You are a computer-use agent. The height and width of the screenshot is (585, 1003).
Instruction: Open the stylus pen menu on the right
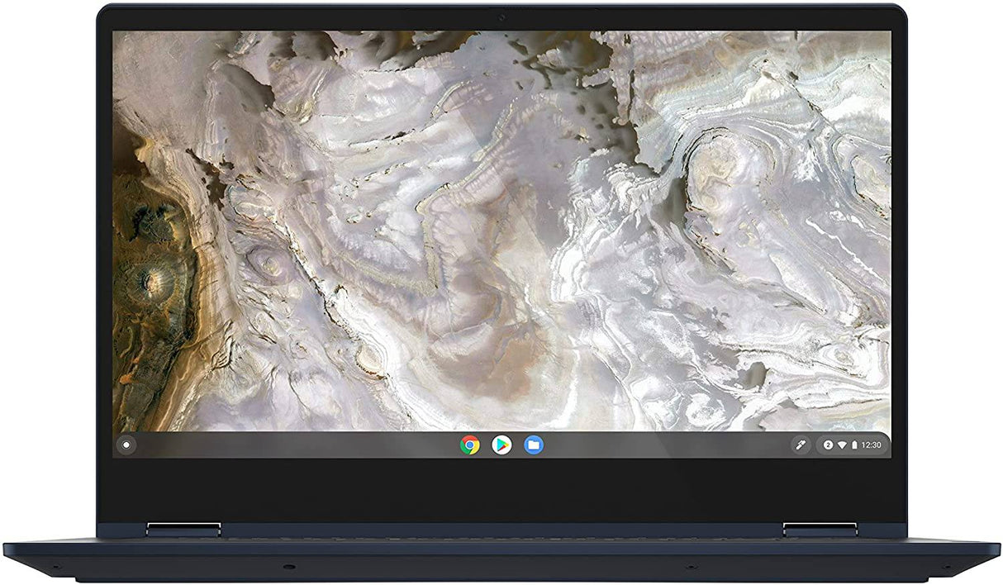click(801, 445)
